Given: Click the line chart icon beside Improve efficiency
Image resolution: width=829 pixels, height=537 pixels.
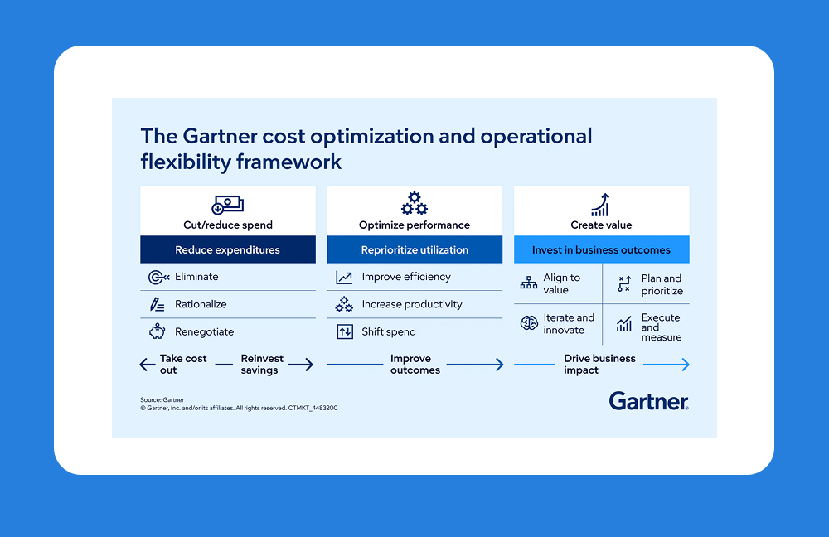Looking at the screenshot, I should click(x=344, y=277).
